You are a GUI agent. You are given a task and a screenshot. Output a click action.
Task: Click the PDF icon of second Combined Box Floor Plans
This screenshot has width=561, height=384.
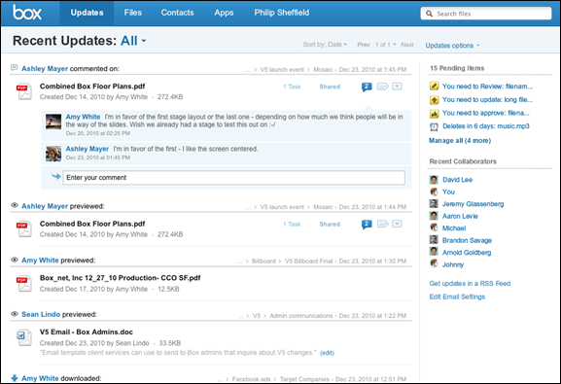point(24,228)
